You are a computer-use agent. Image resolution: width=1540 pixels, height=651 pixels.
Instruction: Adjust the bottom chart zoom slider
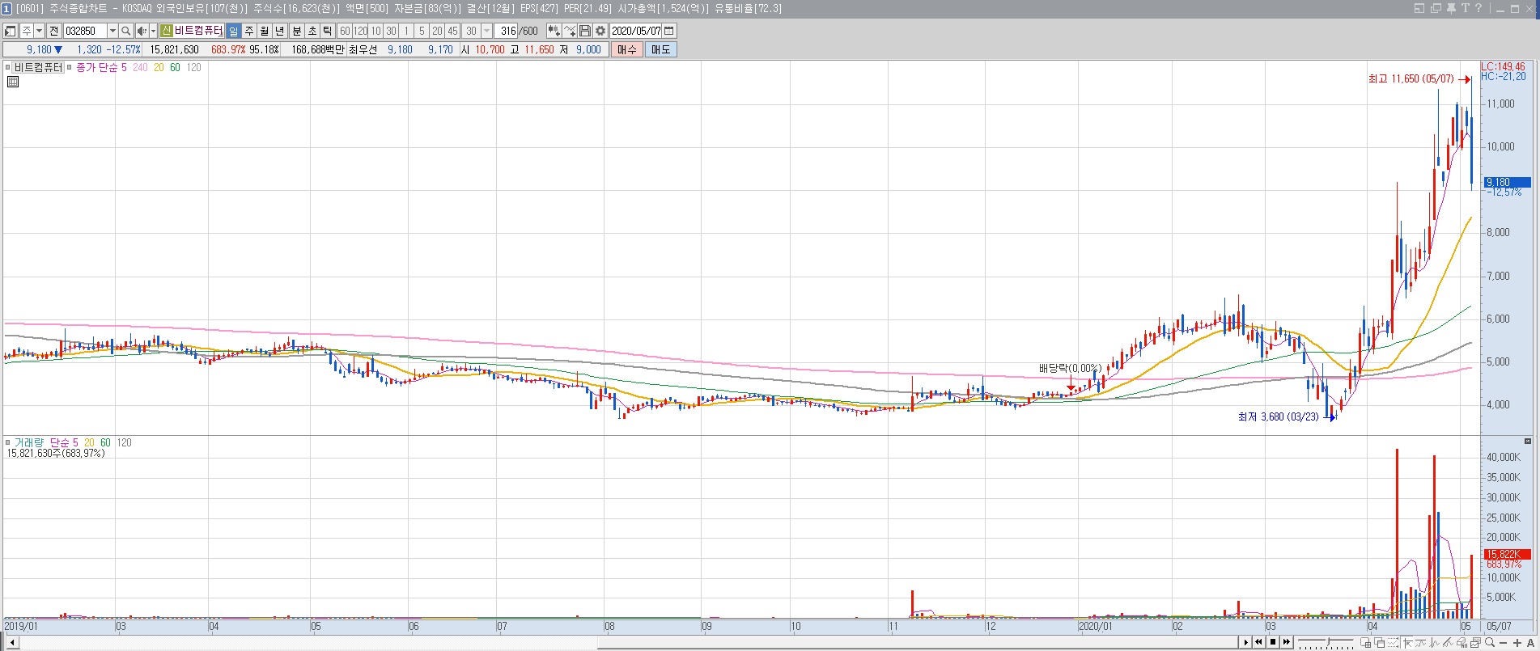1325,644
